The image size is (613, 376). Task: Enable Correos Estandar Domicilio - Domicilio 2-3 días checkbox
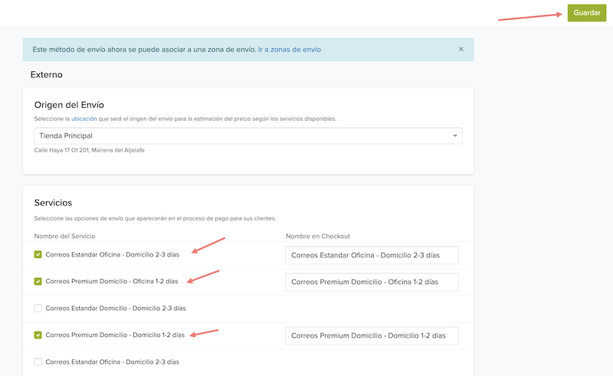(38, 308)
